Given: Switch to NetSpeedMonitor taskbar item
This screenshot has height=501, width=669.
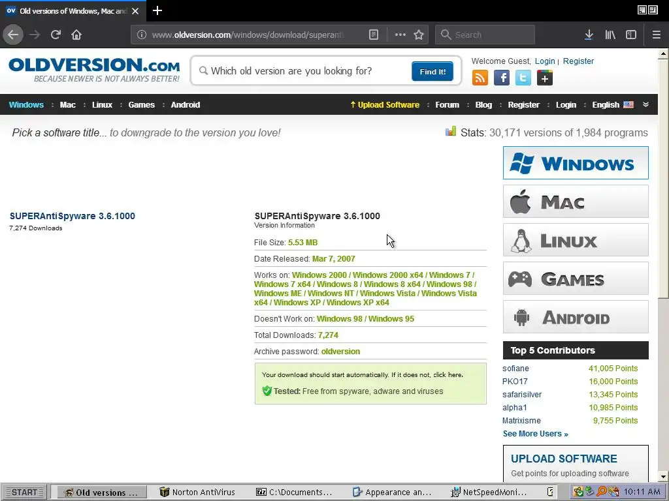Looking at the screenshot, I should coord(489,493).
